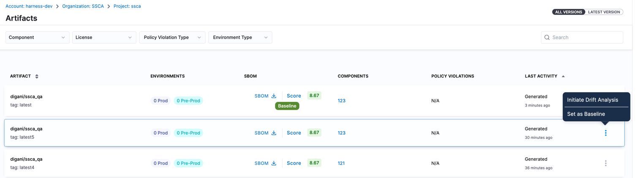This screenshot has width=642, height=178.
Task: Click the green Baseline badge
Action: (287, 106)
